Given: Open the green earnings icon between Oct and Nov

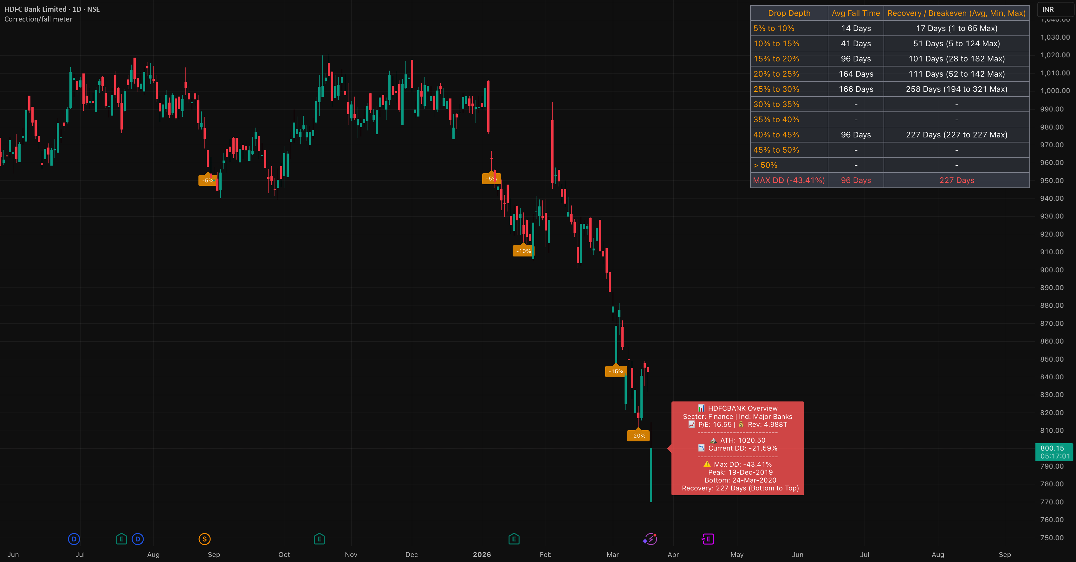Looking at the screenshot, I should [319, 539].
